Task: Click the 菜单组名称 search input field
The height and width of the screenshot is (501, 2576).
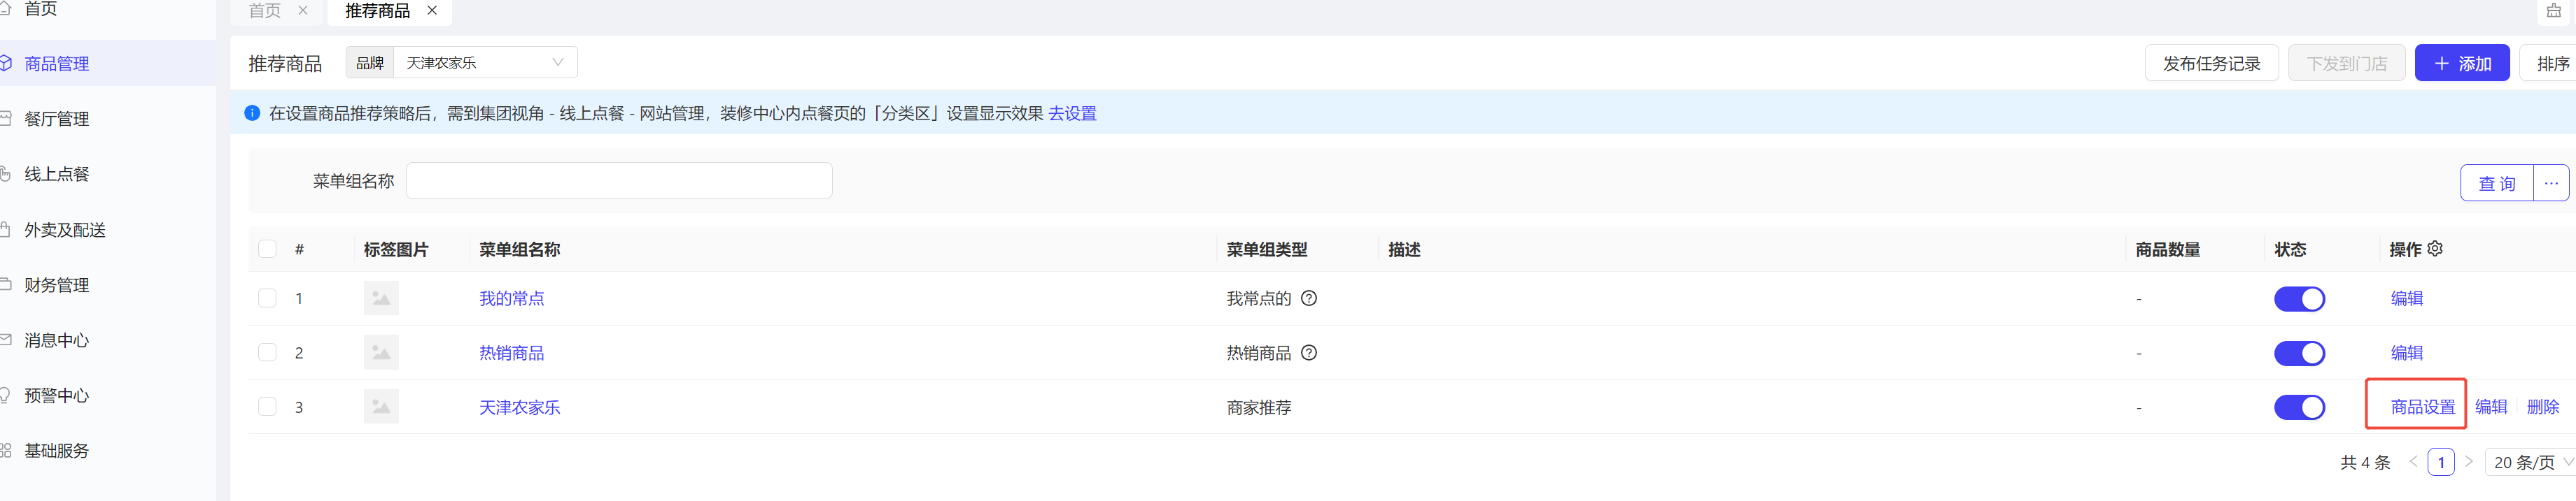Action: (x=619, y=181)
